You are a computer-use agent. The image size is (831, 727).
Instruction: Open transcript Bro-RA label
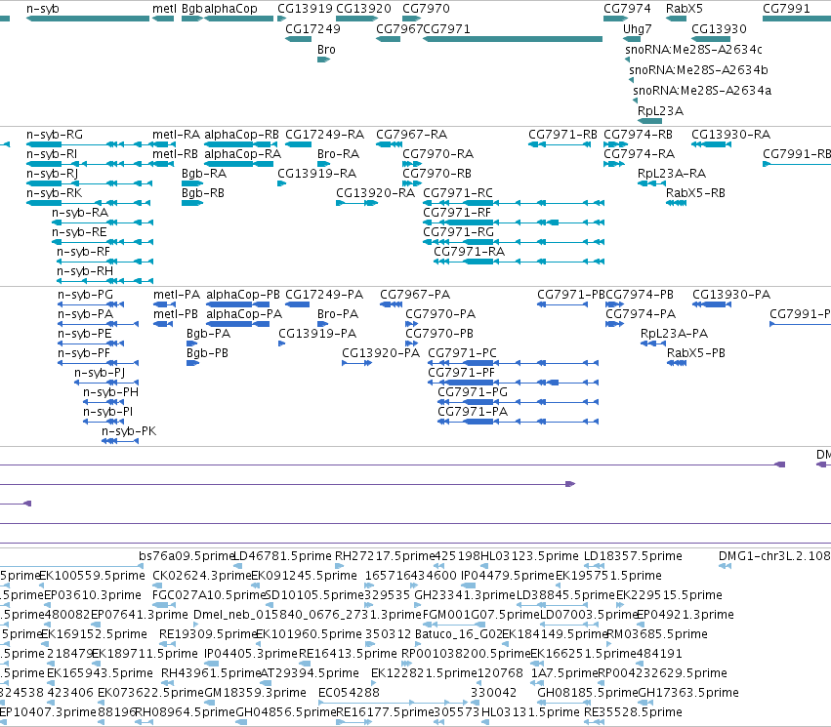pos(338,154)
